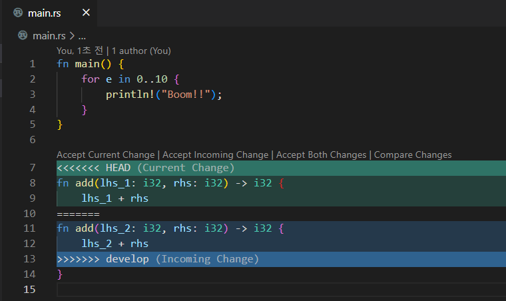Click line number 7 in the gutter
The height and width of the screenshot is (301, 506).
click(33, 167)
